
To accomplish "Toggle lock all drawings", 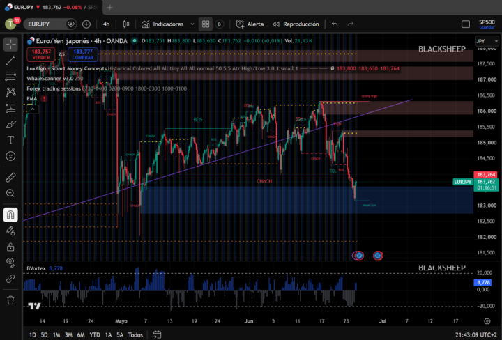I will (x=10, y=247).
